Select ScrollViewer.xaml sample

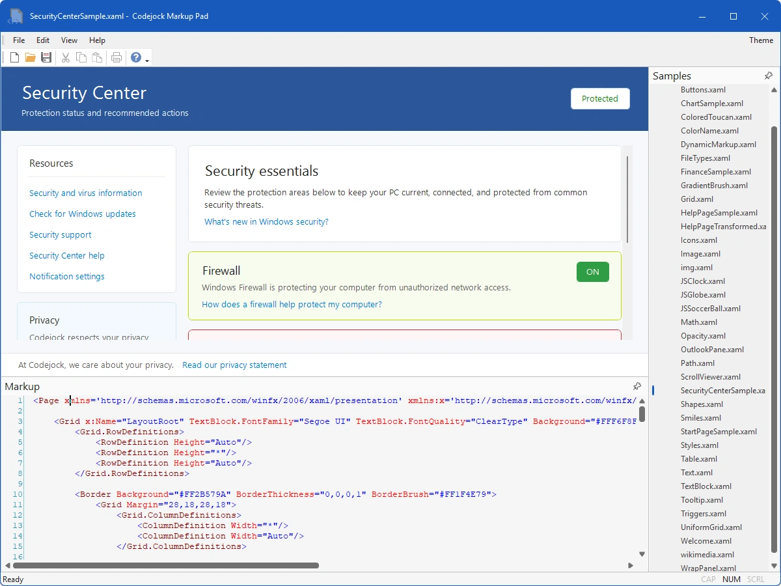click(x=711, y=377)
